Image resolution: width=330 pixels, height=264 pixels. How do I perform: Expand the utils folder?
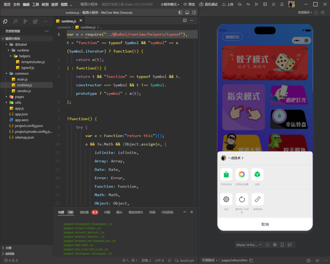coord(6,103)
